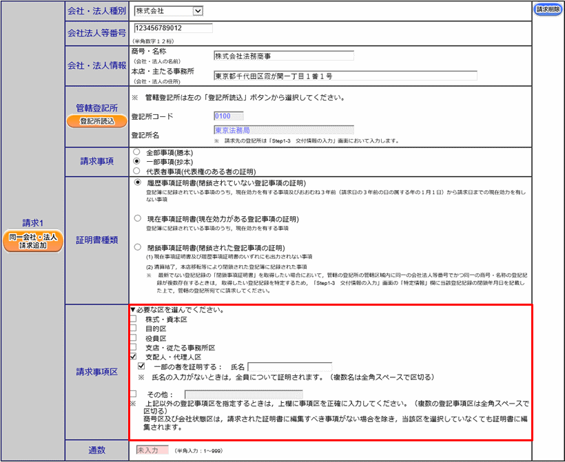
Task: Select the 全部事項(謄本) radio button
Action: point(136,151)
